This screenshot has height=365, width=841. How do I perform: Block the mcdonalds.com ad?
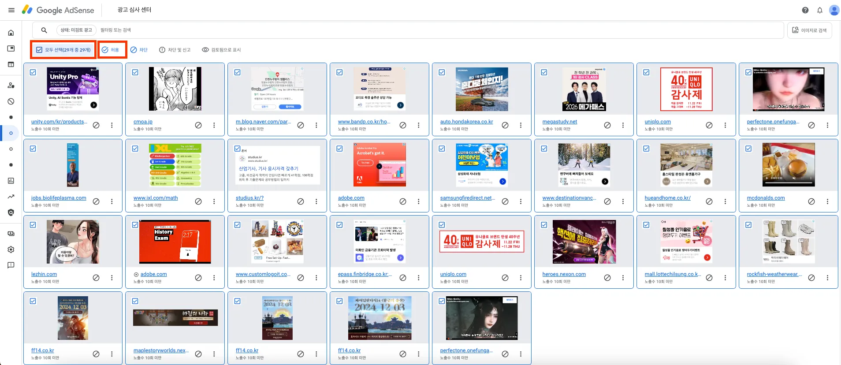(811, 201)
